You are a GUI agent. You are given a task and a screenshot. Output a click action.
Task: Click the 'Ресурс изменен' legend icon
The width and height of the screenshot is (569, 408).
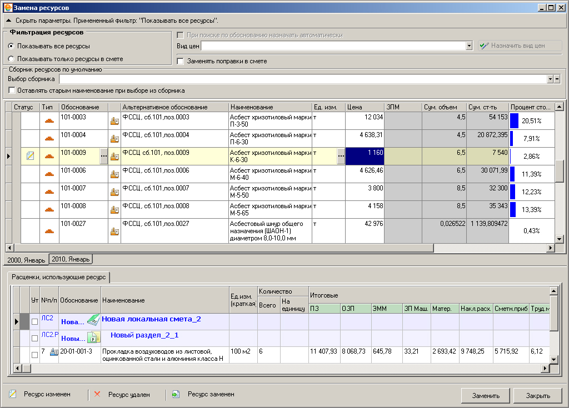(13, 394)
